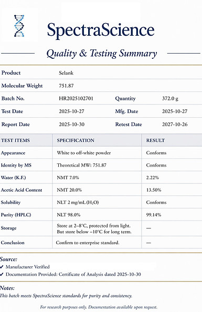Select the Appearance row label
202x312 pixels.
[x=13, y=153]
